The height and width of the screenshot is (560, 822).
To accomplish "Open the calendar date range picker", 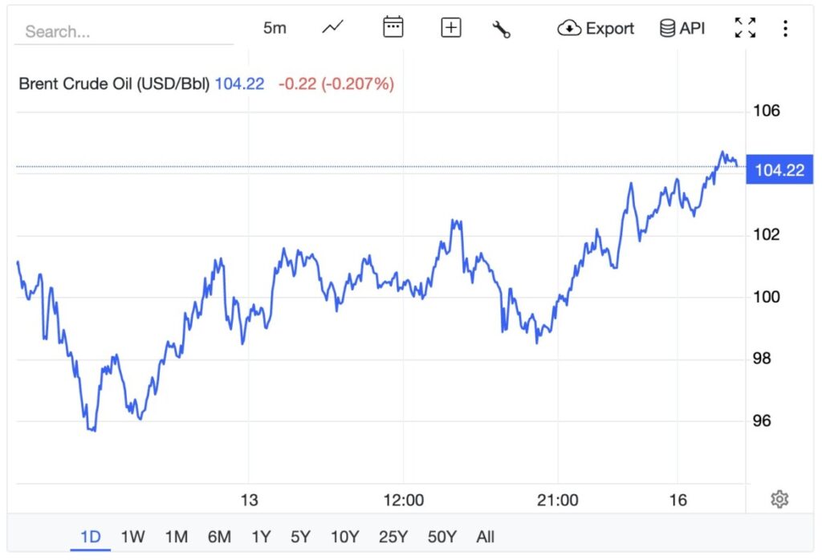I will (x=393, y=28).
